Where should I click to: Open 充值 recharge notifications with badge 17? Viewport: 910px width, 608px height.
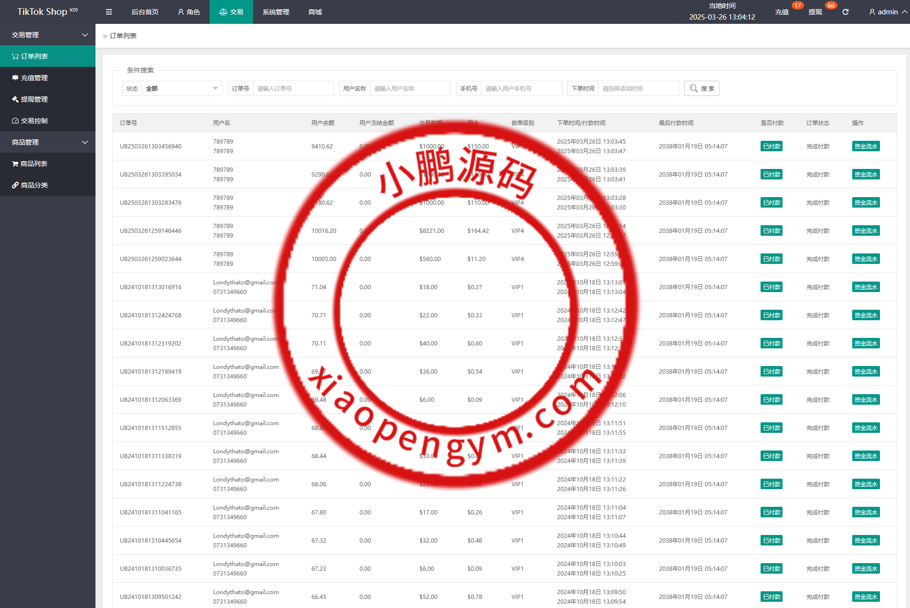point(782,12)
